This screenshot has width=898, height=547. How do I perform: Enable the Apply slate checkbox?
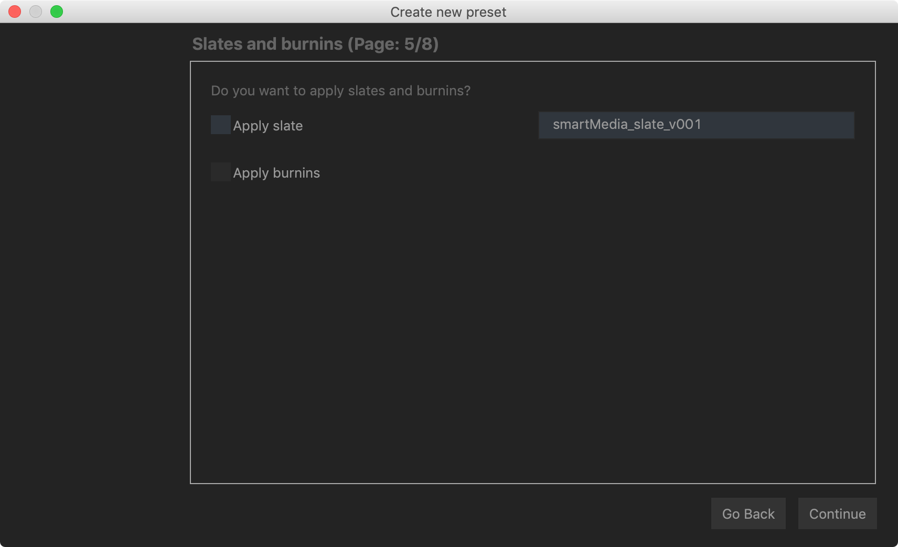[220, 125]
